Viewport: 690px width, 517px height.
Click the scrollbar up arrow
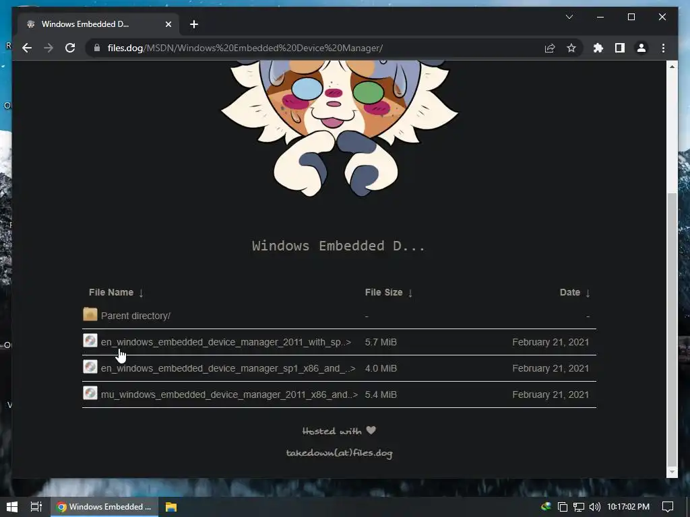coord(672,67)
